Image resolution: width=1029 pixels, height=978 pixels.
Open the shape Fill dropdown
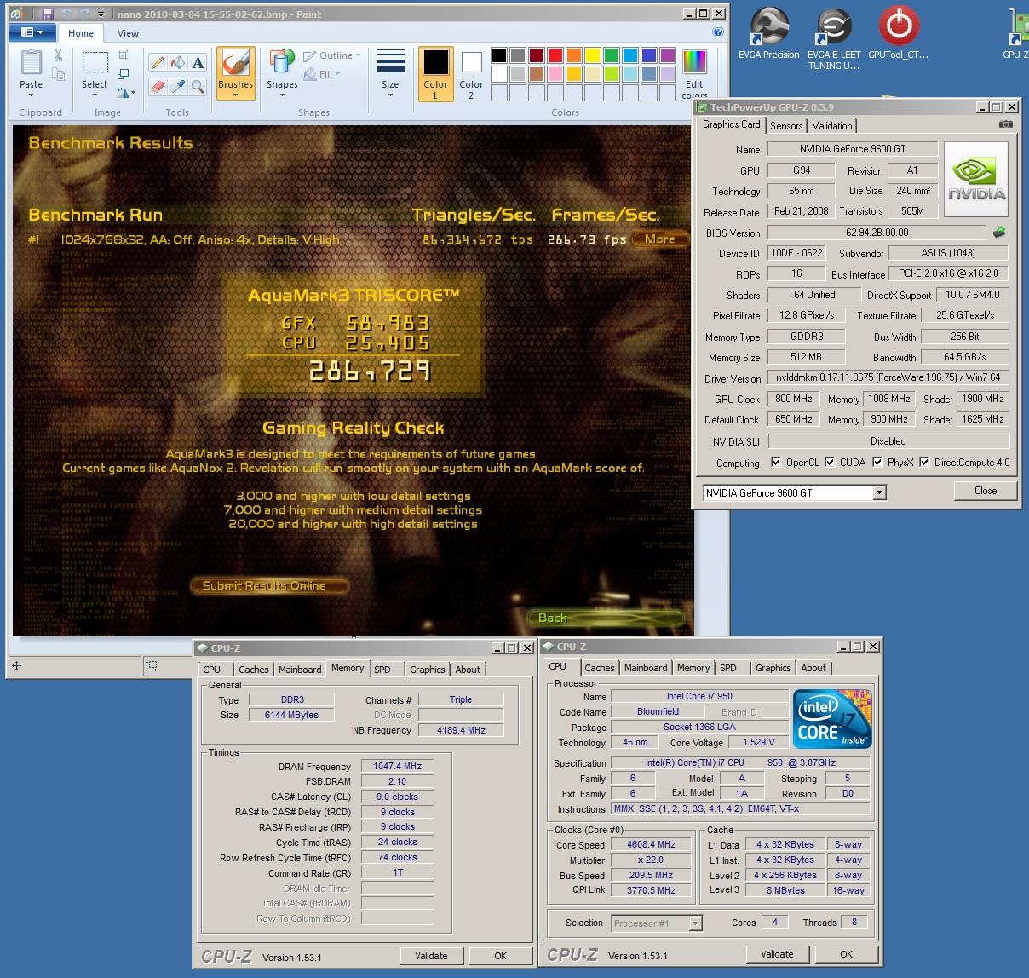pyautogui.click(x=322, y=74)
